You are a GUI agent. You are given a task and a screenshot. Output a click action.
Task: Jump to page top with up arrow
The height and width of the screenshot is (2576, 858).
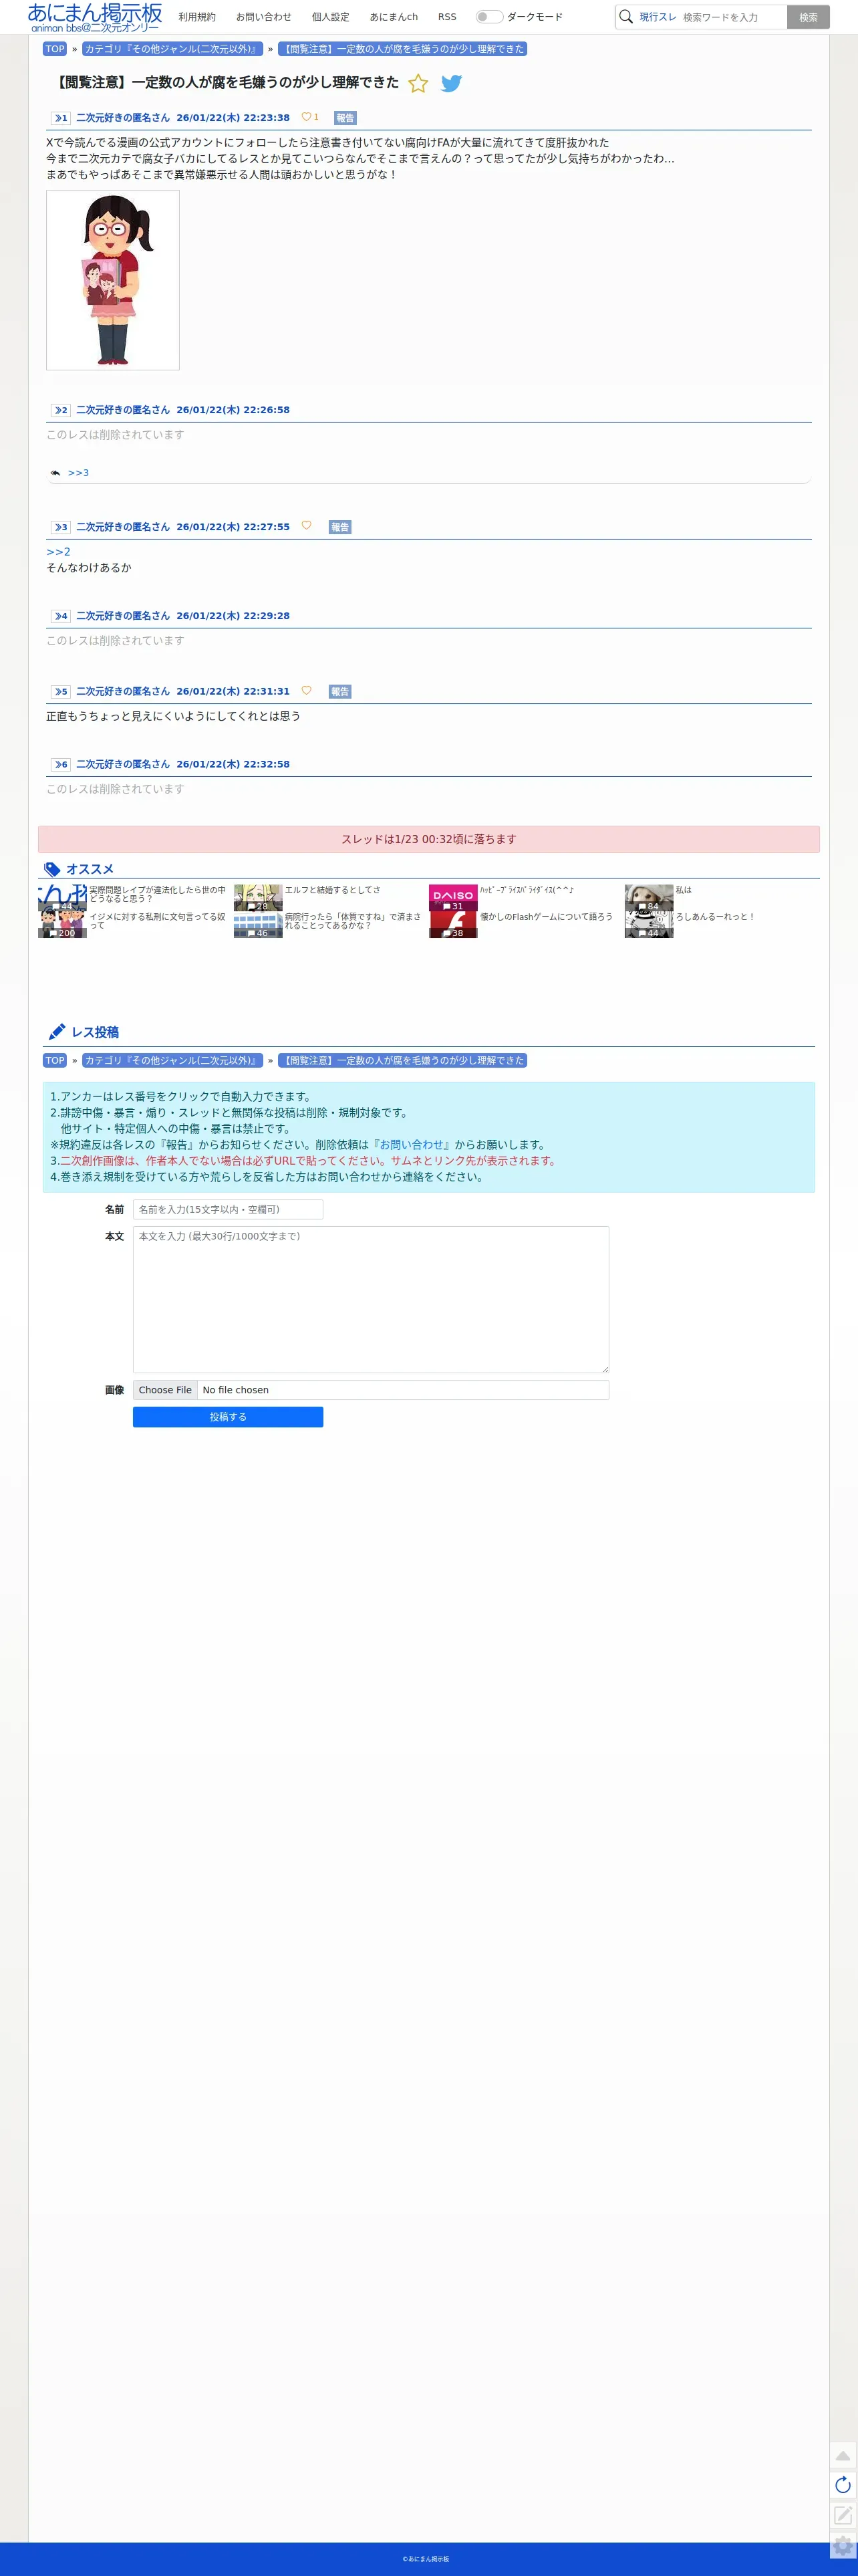[x=843, y=2455]
